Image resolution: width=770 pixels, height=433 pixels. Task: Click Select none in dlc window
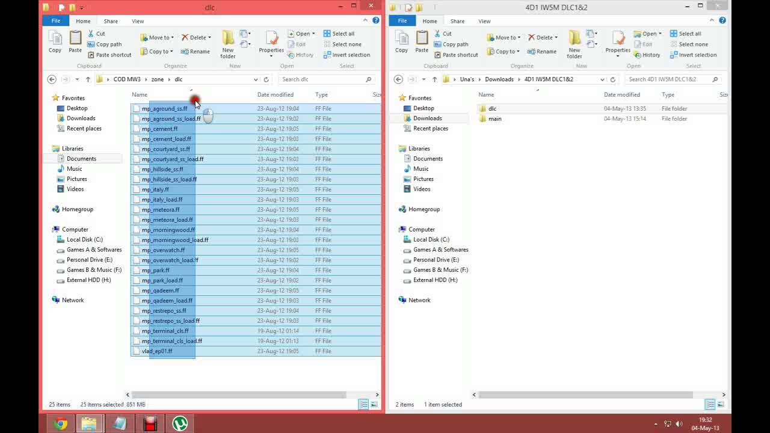pyautogui.click(x=342, y=44)
